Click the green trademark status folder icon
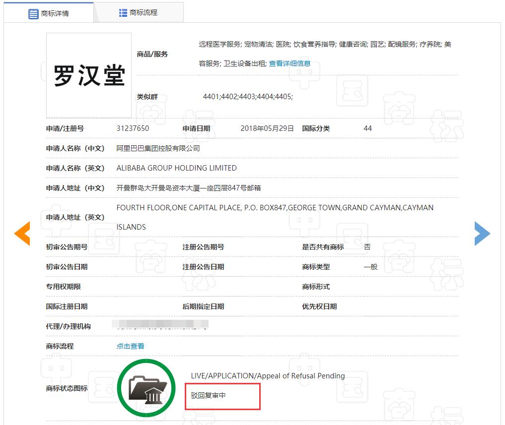Image resolution: width=505 pixels, height=425 pixels. (x=146, y=388)
